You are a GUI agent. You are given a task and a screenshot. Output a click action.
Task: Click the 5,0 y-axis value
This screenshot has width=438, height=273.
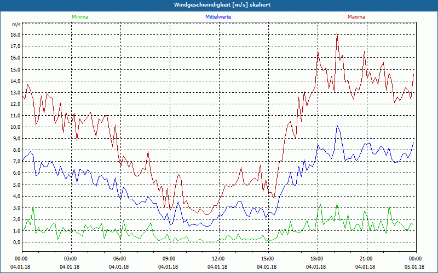click(17, 185)
